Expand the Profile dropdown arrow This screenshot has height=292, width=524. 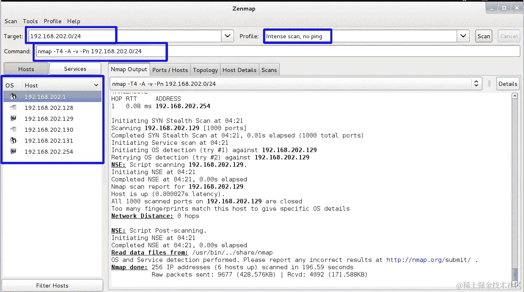pos(463,36)
